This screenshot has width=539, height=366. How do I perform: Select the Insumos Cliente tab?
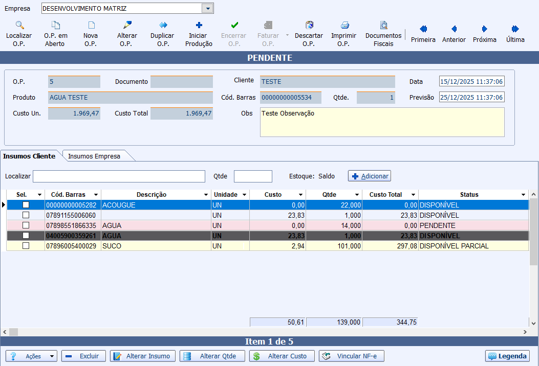point(29,156)
